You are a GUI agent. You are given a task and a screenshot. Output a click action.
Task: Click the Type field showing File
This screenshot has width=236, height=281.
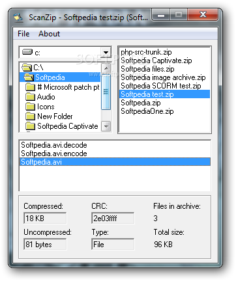click(x=113, y=245)
